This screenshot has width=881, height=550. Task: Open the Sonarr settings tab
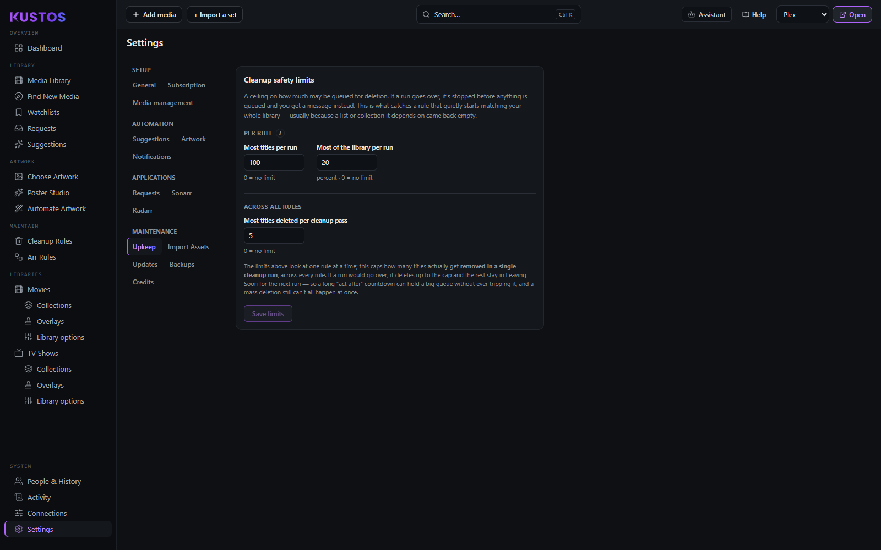pyautogui.click(x=182, y=193)
